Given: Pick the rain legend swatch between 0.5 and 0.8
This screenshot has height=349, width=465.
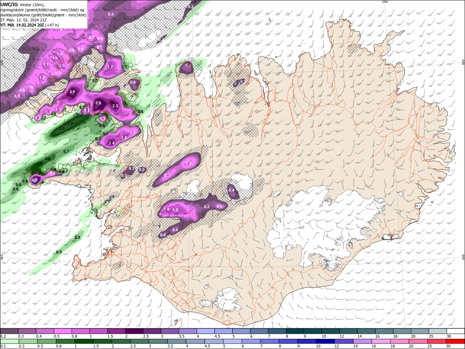Looking at the screenshot, I should 46,341.
